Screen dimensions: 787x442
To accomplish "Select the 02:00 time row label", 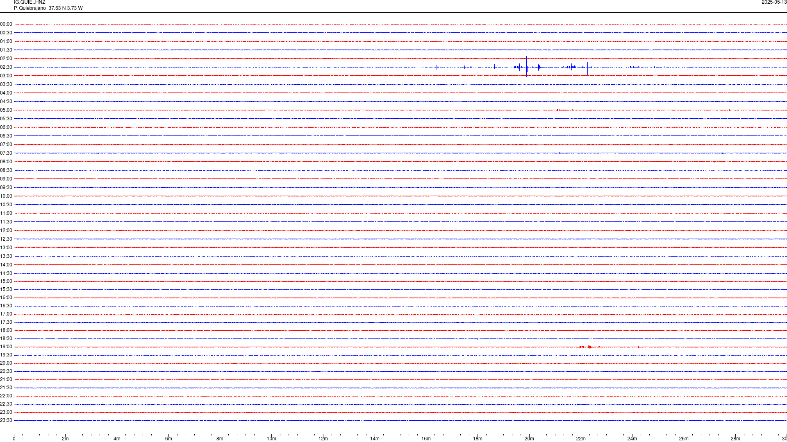I will [6, 59].
